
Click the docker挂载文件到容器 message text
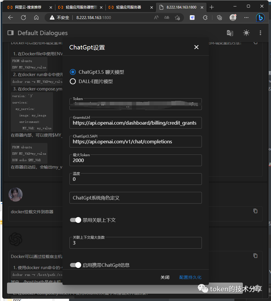click(x=32, y=212)
